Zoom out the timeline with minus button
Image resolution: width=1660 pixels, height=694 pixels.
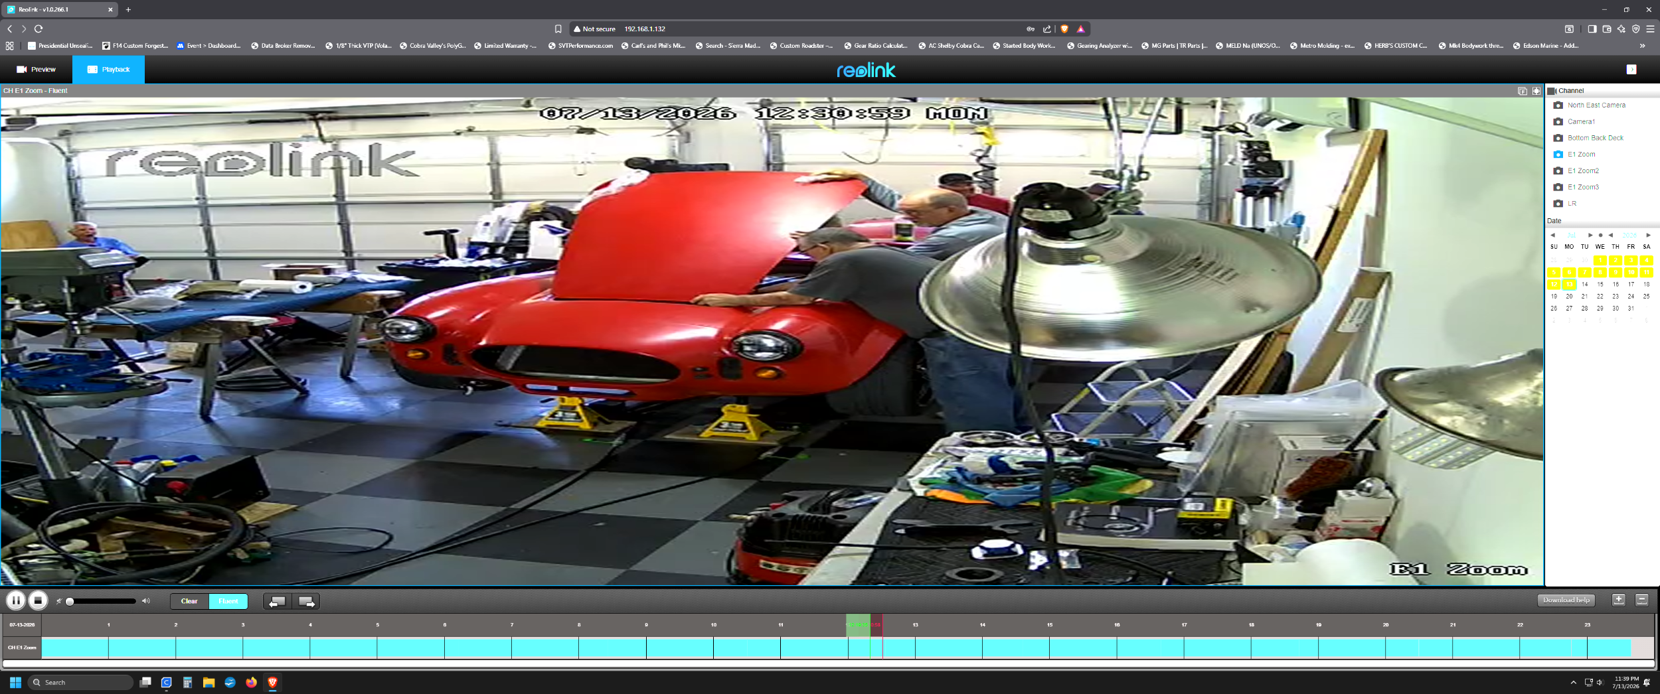click(1642, 600)
